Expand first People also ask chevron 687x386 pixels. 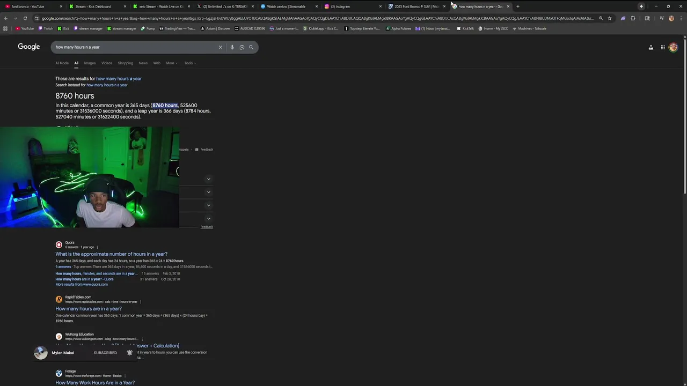coord(209,179)
